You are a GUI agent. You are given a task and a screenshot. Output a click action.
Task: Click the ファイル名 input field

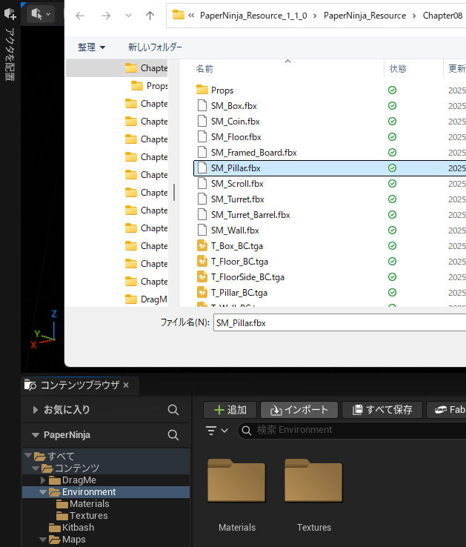337,322
